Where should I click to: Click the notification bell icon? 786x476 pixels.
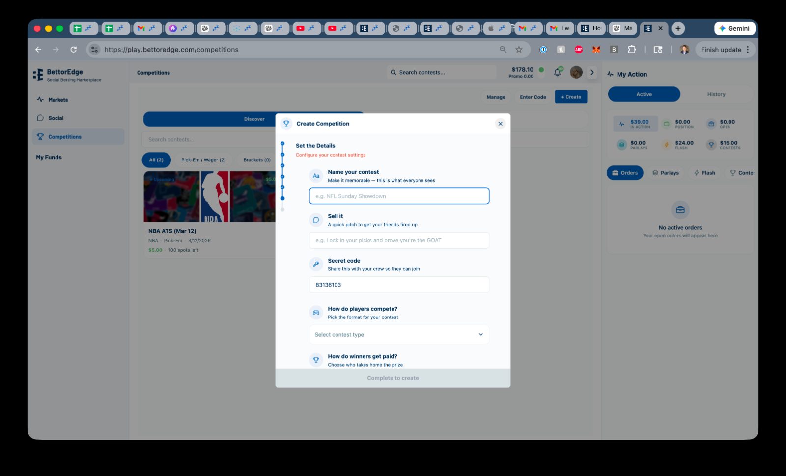558,73
